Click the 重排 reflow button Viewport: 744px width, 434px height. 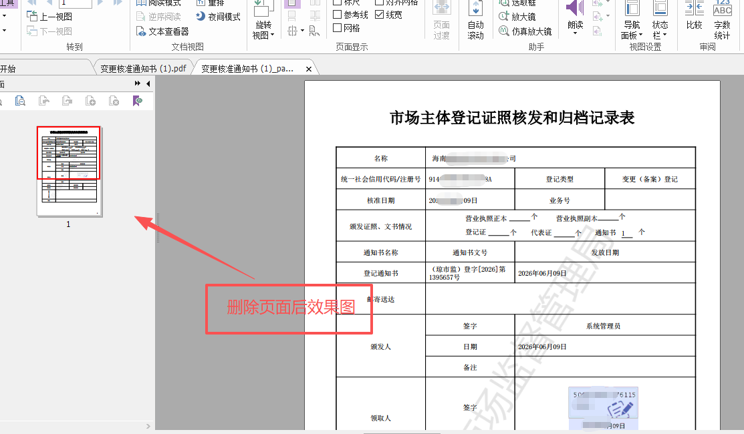click(x=210, y=3)
